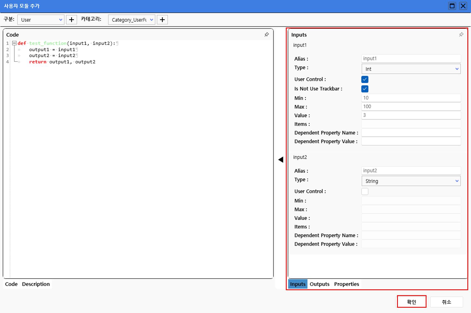Uncheck Is Not Use Trackbar
Screen dimensions: 471x313
tap(365, 89)
